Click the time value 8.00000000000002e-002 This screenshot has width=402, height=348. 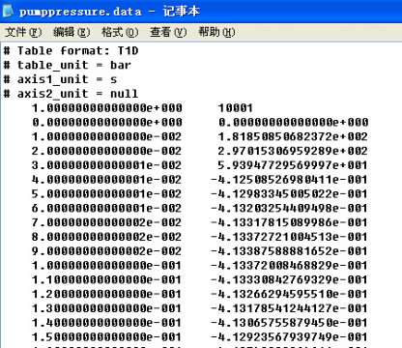tap(107, 237)
